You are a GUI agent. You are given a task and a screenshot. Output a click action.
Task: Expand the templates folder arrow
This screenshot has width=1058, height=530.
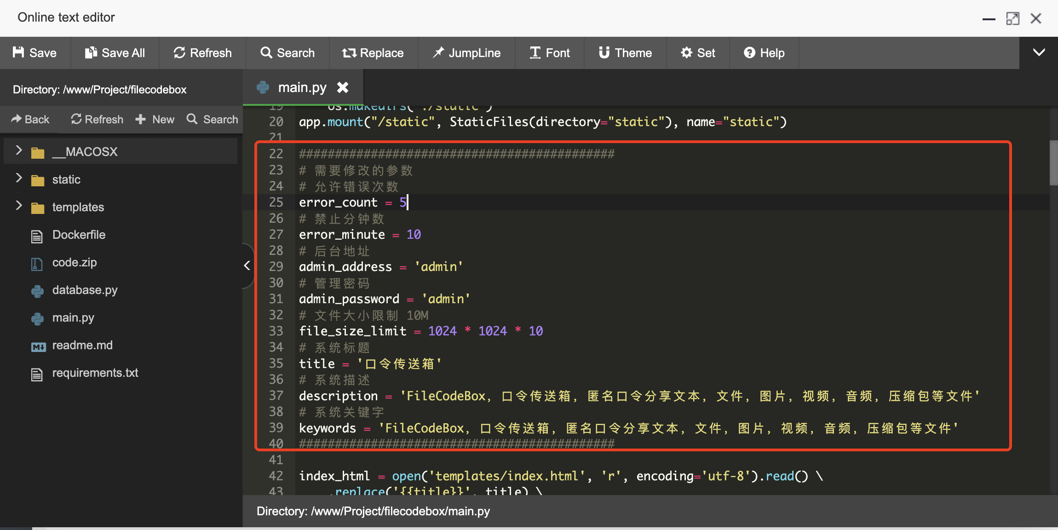tap(18, 206)
